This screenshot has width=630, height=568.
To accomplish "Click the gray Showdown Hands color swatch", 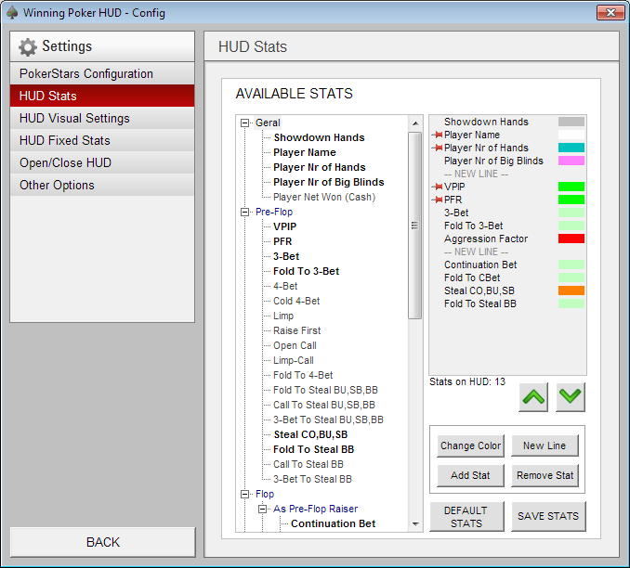I will click(571, 122).
